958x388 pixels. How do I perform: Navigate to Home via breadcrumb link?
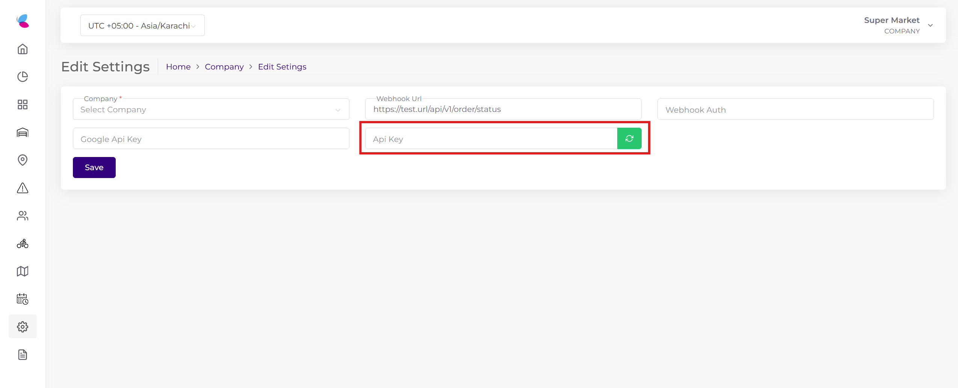point(178,66)
